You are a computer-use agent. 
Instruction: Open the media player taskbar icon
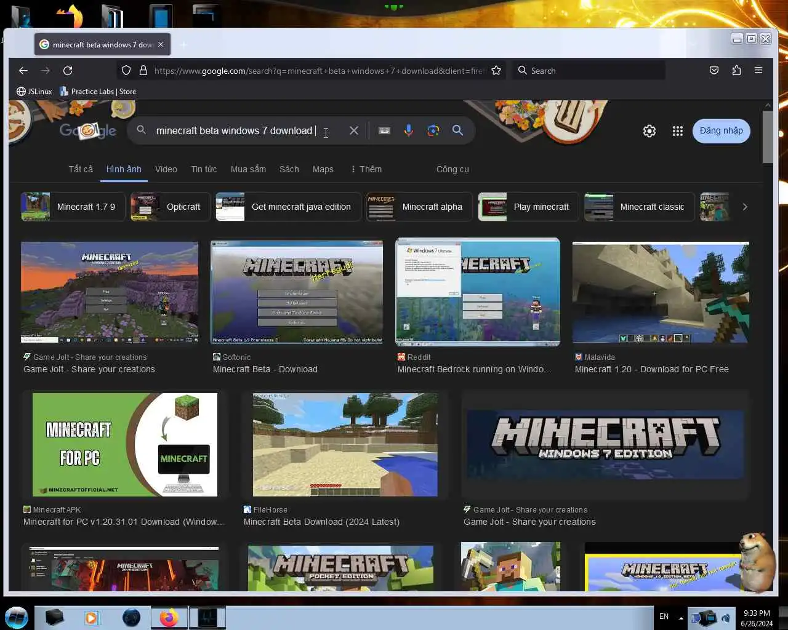92,618
